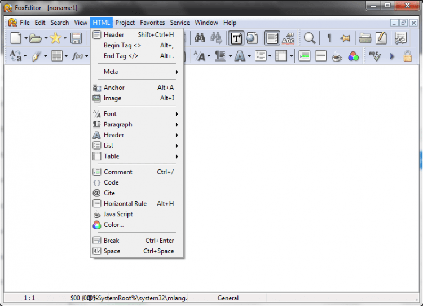Click the binoculars Find icon
This screenshot has height=306, width=423.
(x=200, y=38)
